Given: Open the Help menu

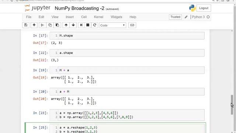Looking at the screenshot, I should pos(133,17).
